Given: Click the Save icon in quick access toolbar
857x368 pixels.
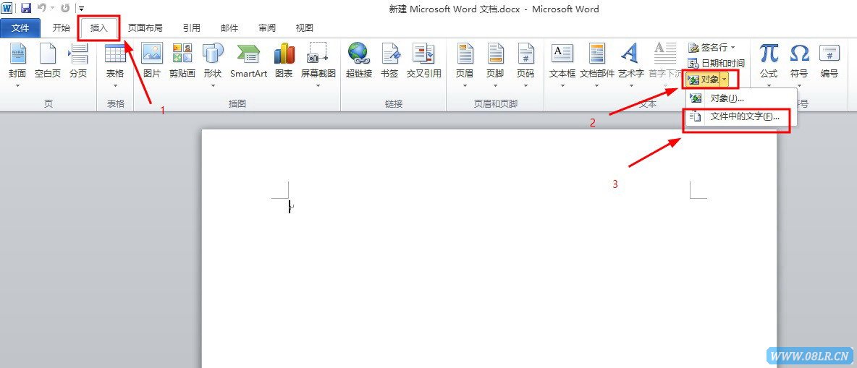Looking at the screenshot, I should click(26, 9).
